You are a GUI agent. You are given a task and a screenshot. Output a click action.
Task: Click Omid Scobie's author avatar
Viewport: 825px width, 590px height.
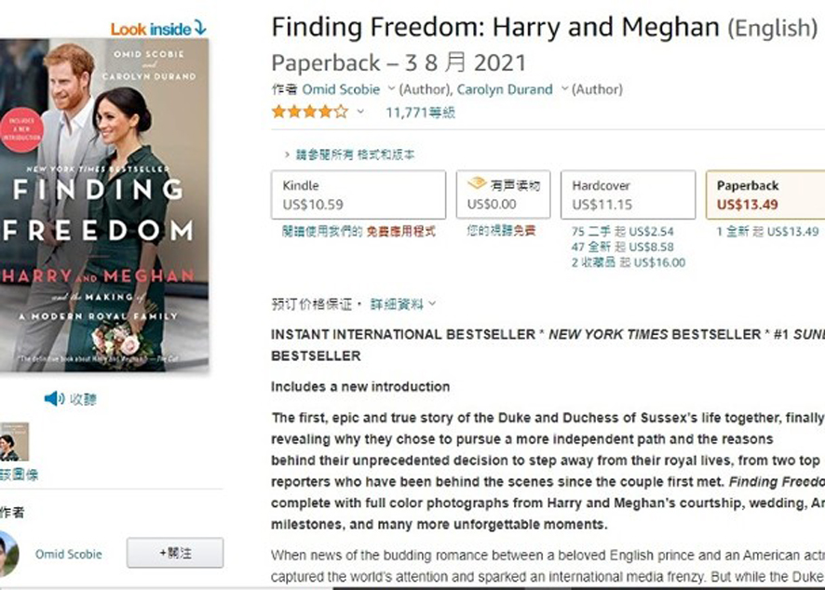[8, 554]
